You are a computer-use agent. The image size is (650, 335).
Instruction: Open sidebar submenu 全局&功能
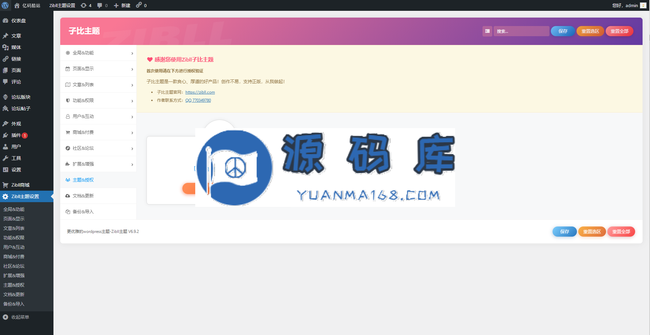(x=14, y=209)
